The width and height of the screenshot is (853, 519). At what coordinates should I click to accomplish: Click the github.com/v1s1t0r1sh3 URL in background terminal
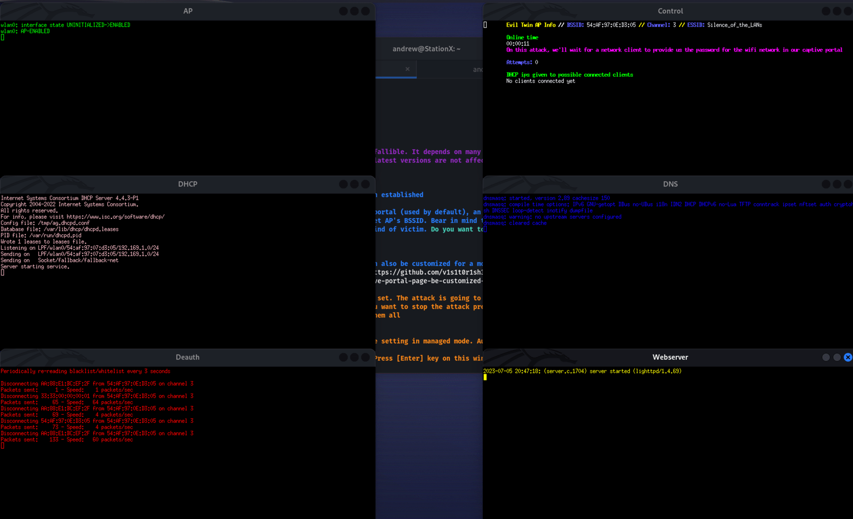tap(429, 272)
